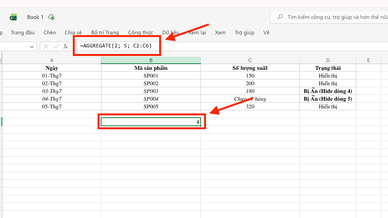Open the Dữ liệu tab
The width and height of the screenshot is (388, 218).
171,32
